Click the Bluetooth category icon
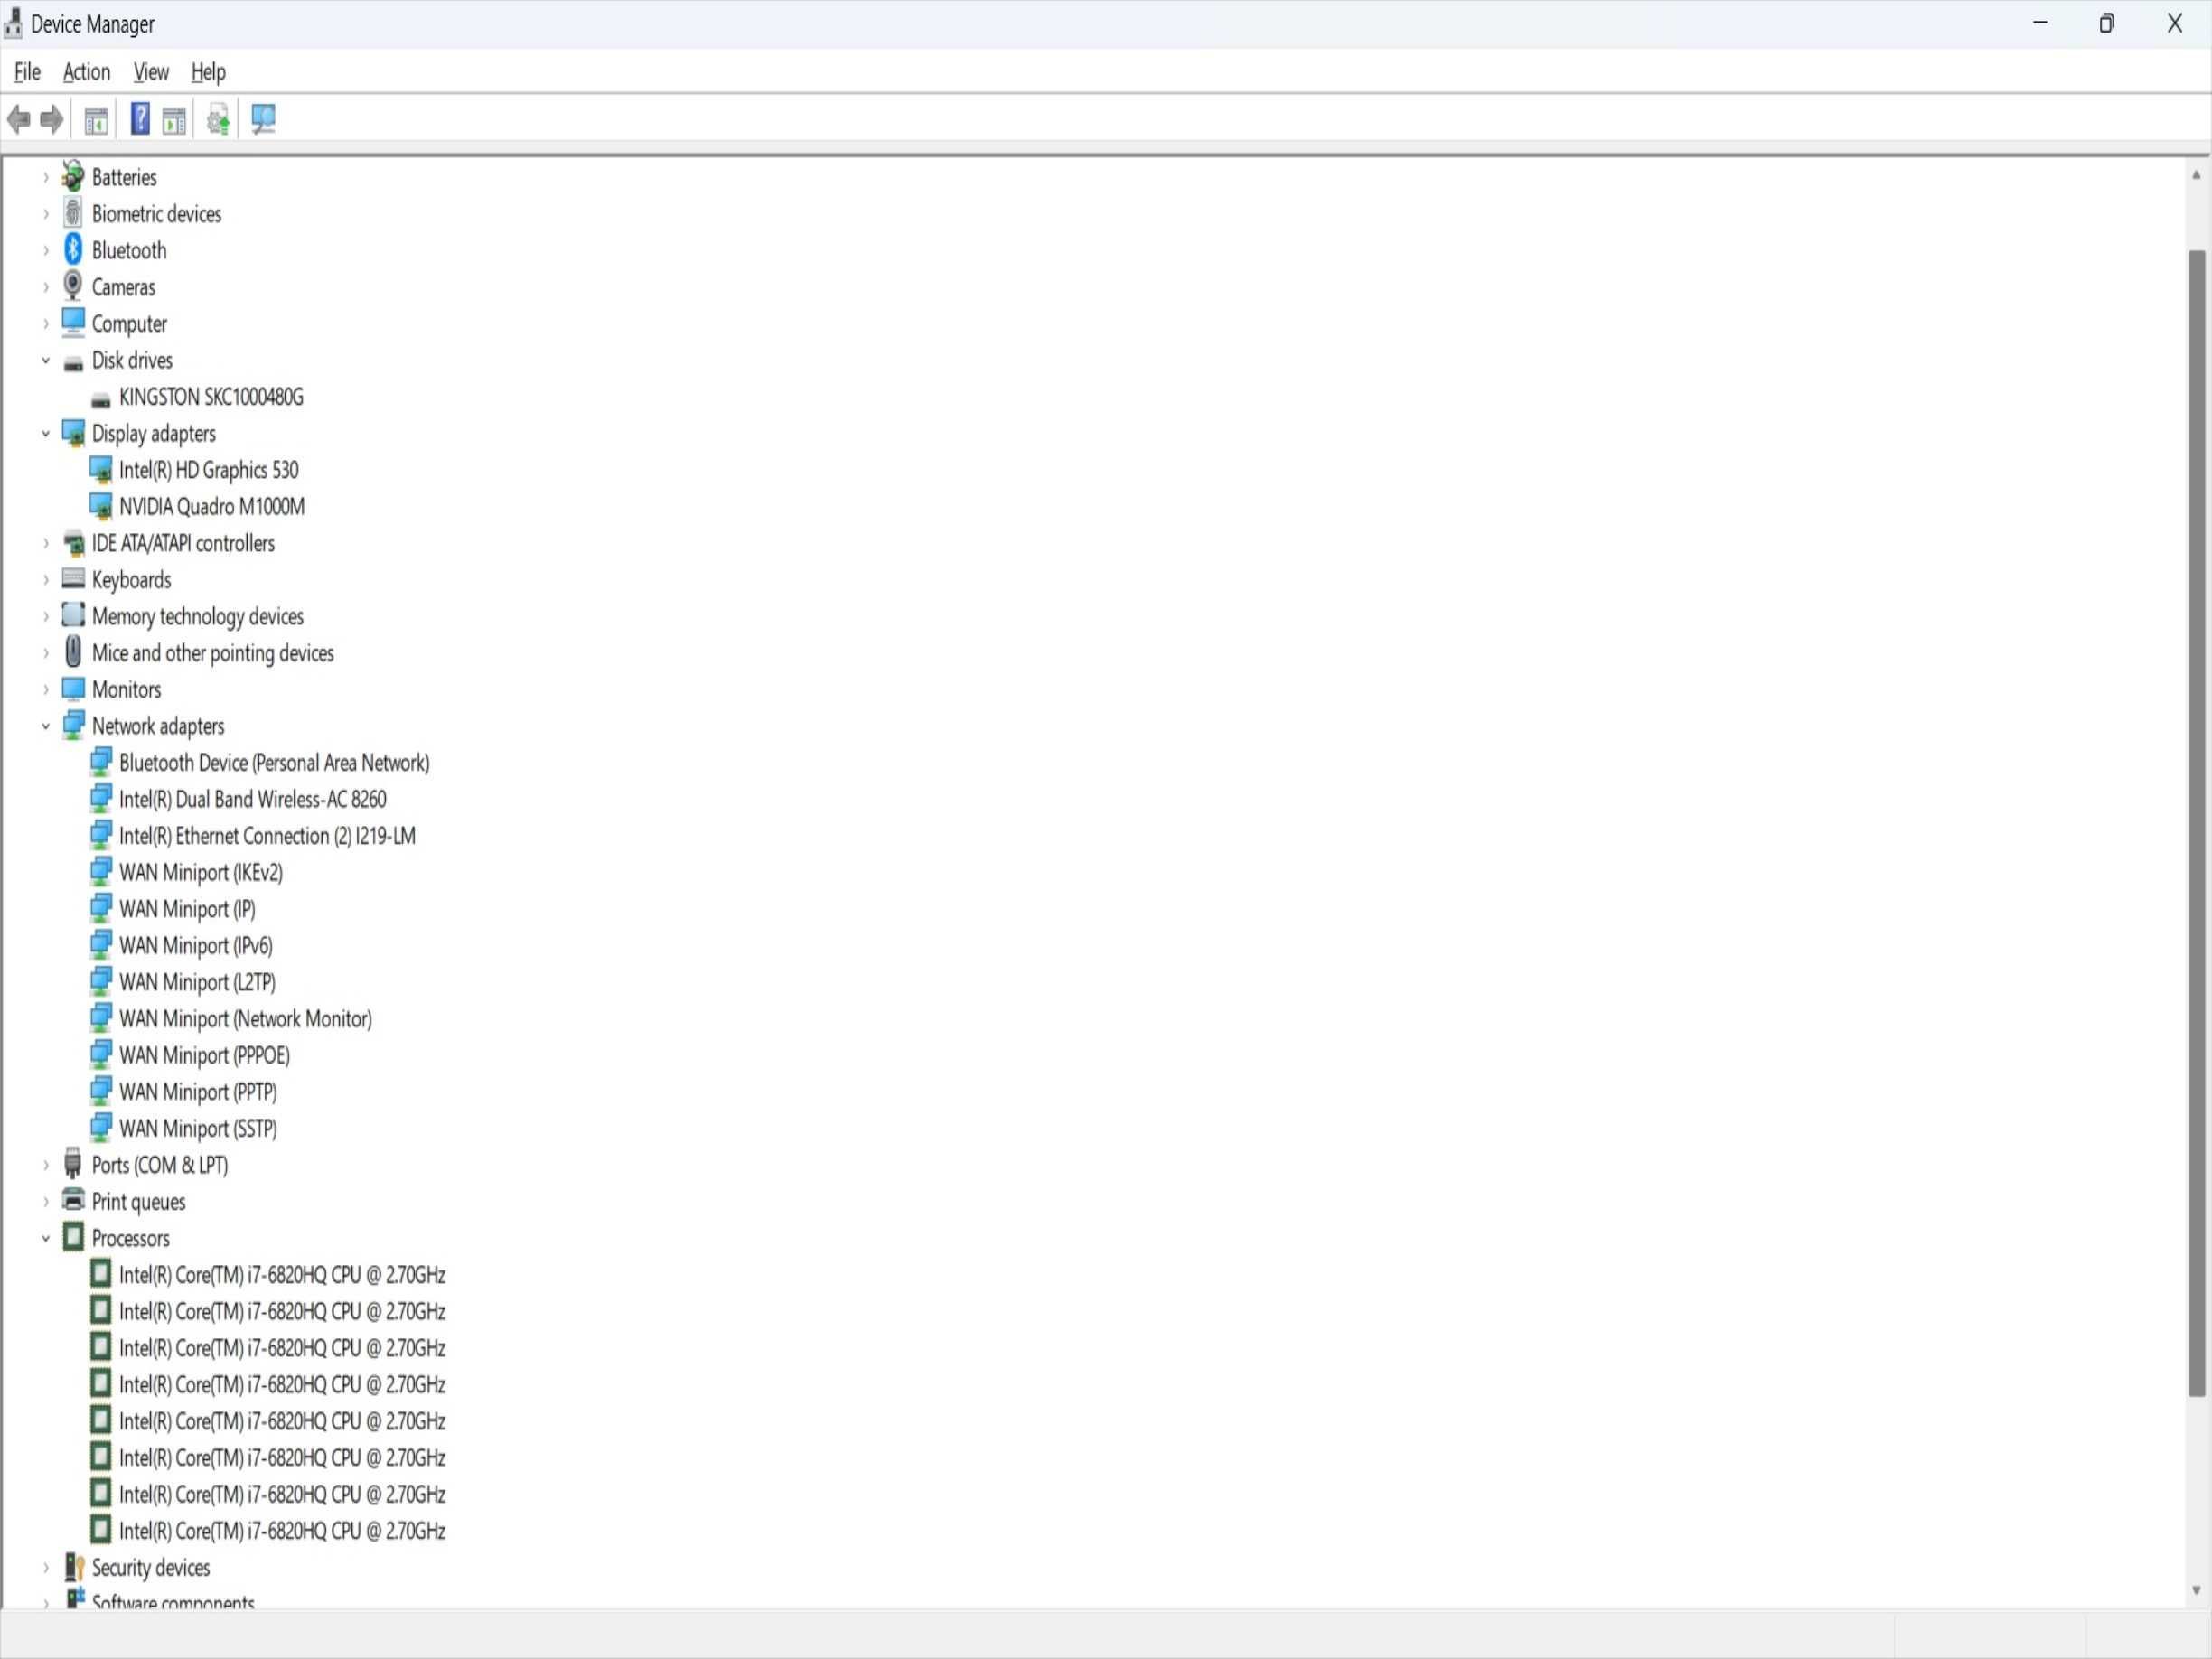The height and width of the screenshot is (1659, 2212). (x=73, y=249)
